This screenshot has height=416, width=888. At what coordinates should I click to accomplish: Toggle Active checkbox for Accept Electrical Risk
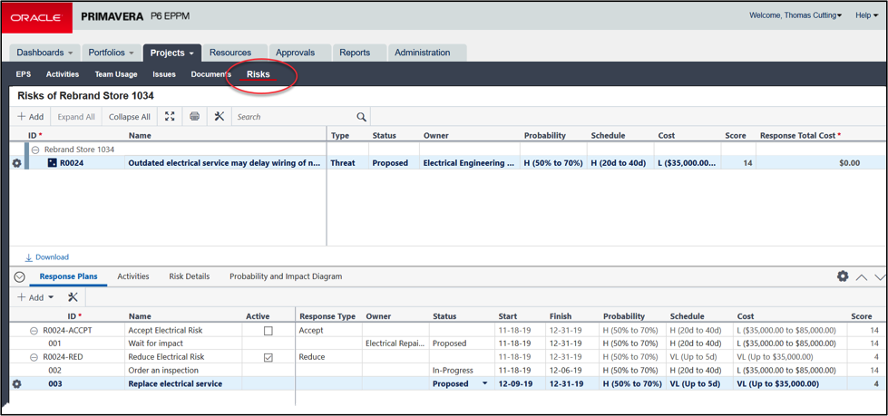tap(268, 331)
